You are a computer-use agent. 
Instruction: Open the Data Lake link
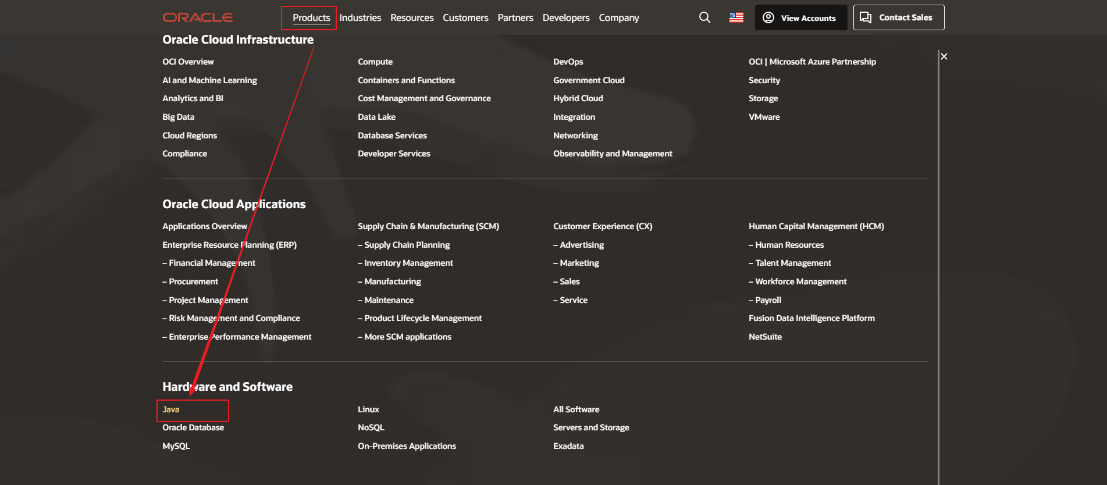tap(376, 117)
